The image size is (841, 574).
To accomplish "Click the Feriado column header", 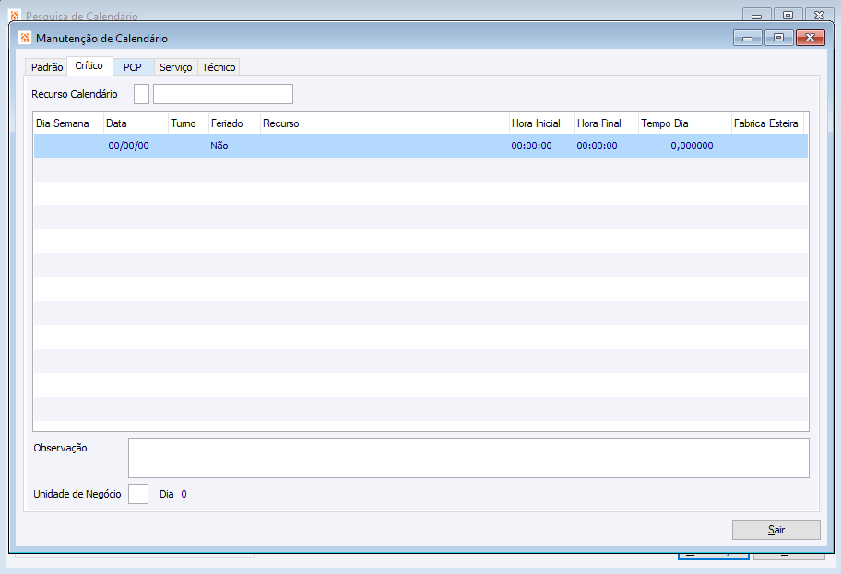I will tap(234, 123).
